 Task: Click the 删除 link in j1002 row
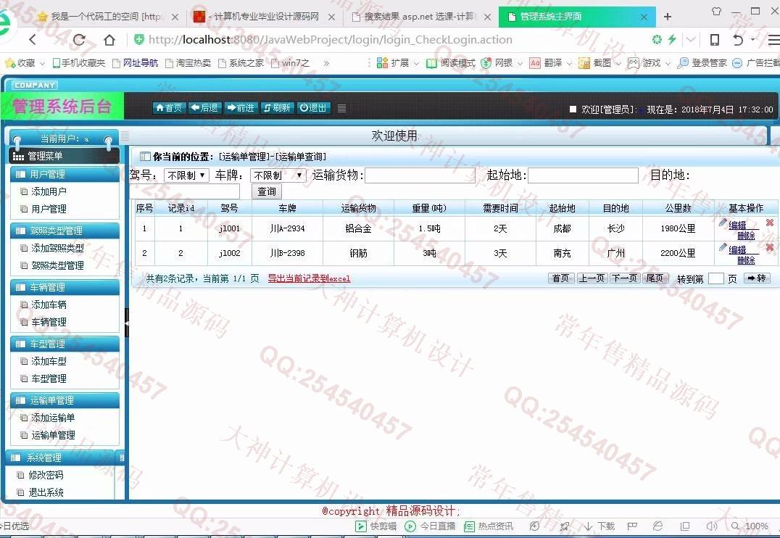746,260
